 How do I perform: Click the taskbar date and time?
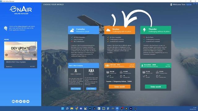[193, 109]
